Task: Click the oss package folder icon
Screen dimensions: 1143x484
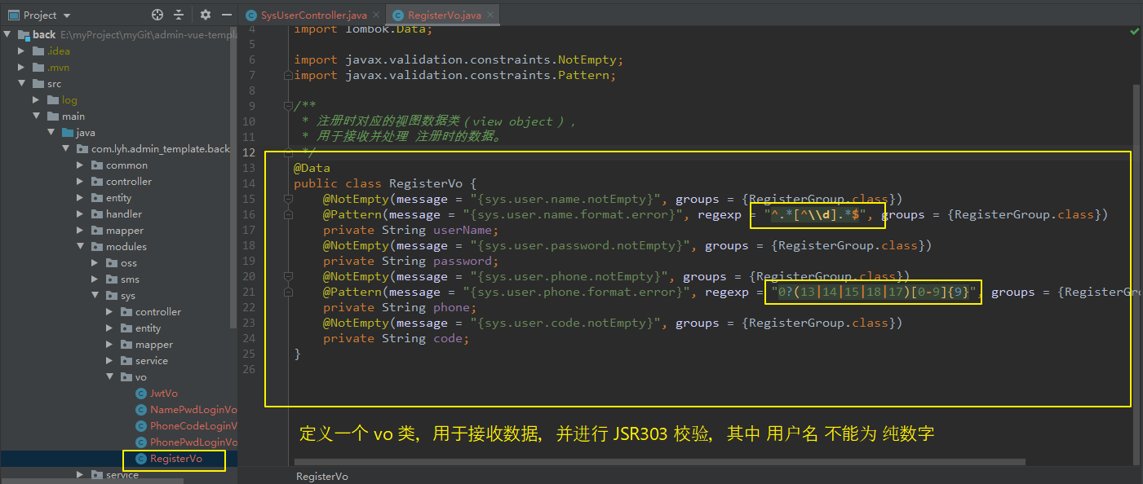Action: 112,263
